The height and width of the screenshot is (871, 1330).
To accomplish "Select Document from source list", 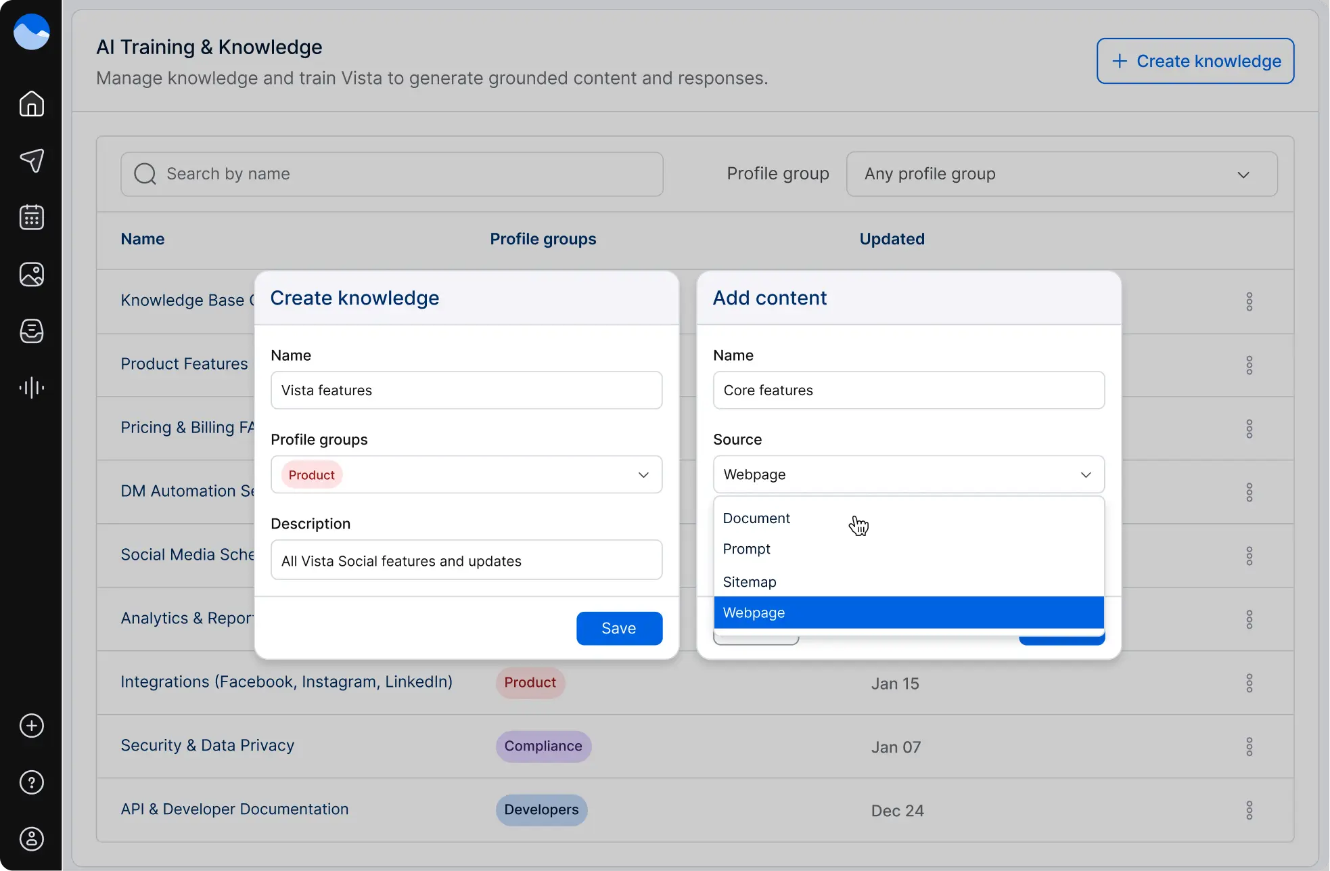I will tap(756, 518).
